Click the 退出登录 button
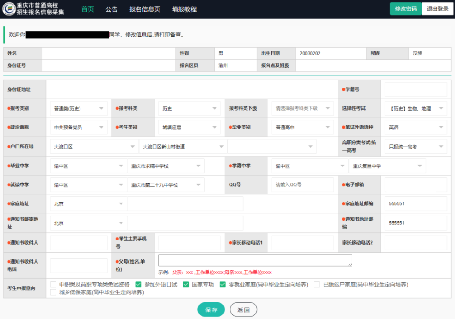Image resolution: width=455 pixels, height=319 pixels. pos(437,9)
